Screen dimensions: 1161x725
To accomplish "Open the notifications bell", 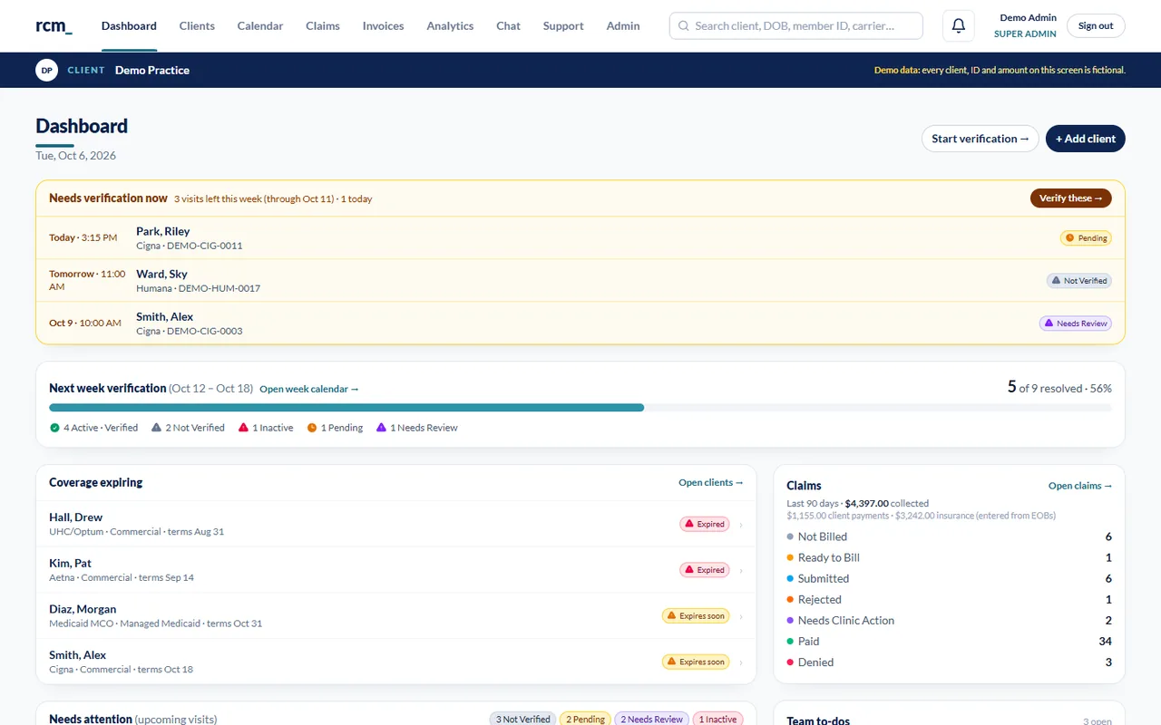I will point(959,25).
